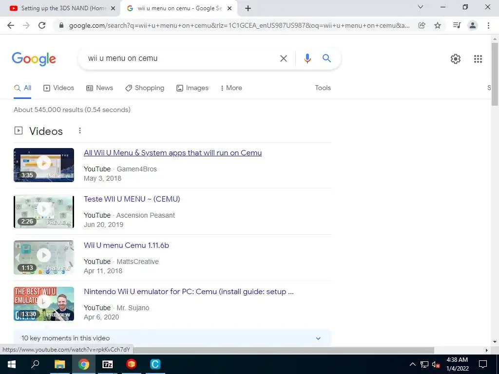Open File Explorer from taskbar
This screenshot has width=499, height=374.
pos(59,364)
